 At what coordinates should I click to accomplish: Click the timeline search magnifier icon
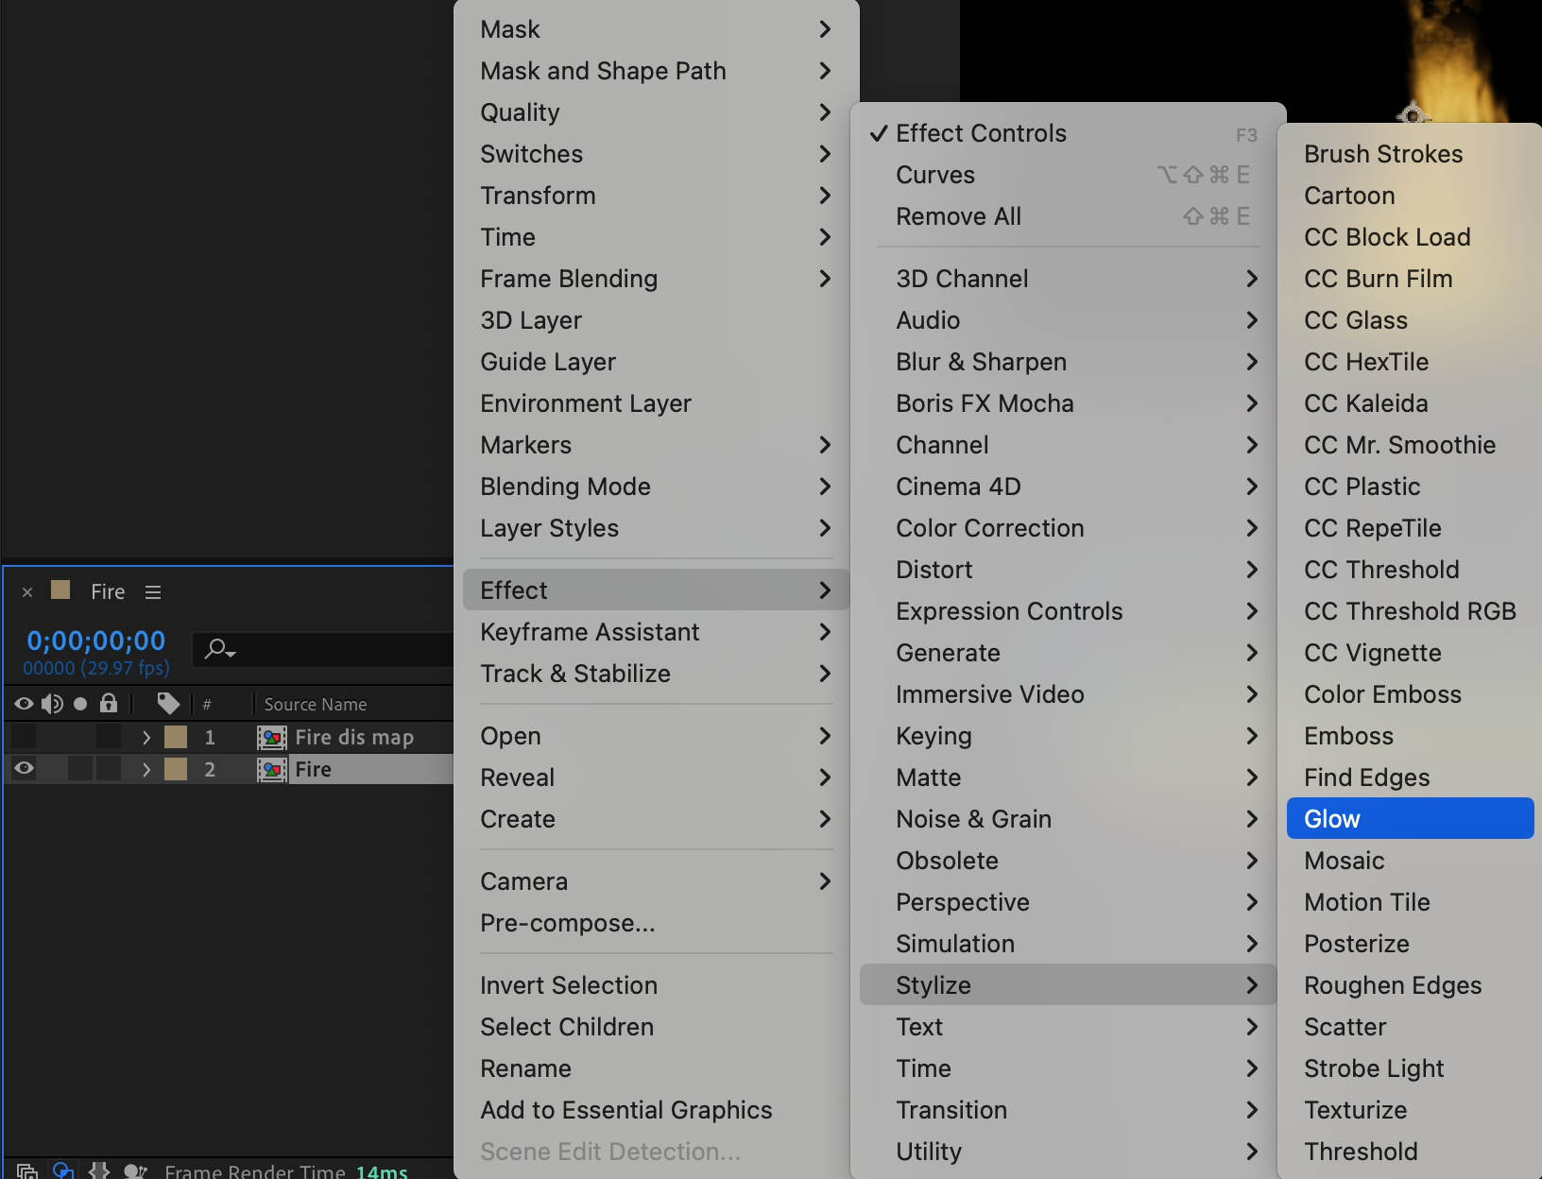tap(218, 648)
